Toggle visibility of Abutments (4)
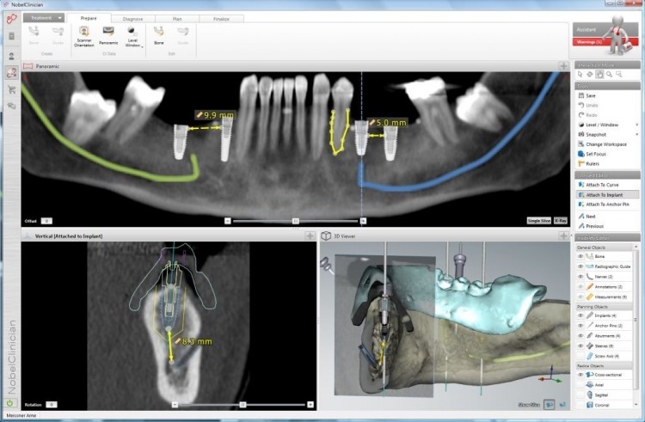 (x=580, y=336)
